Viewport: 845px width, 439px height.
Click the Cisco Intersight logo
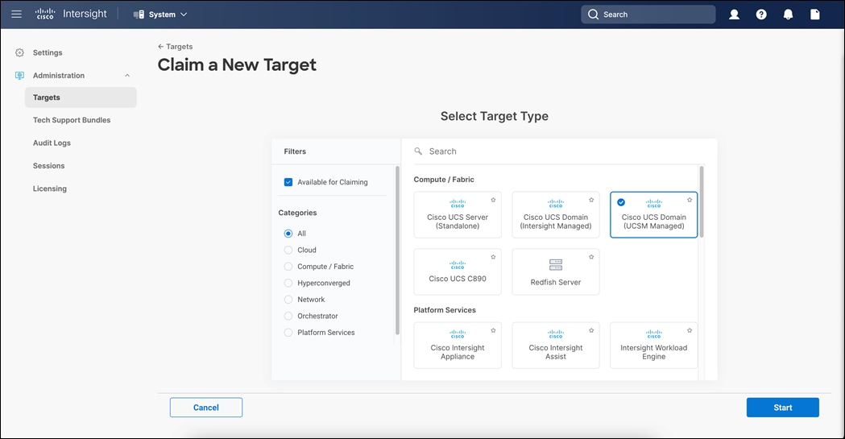pos(71,14)
